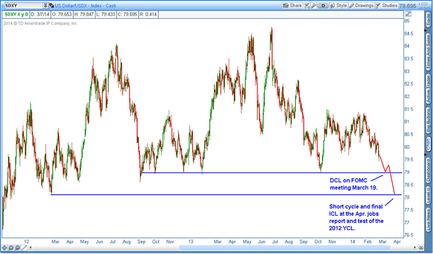433x254 pixels.
Task: Click the zoom out magnifier icon
Action: (x=17, y=248)
